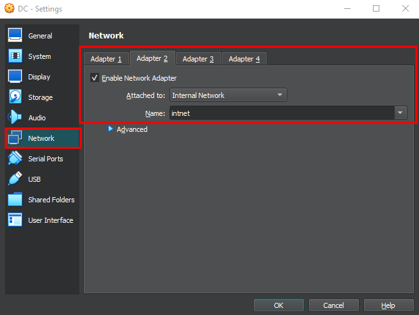Click the OK button
The height and width of the screenshot is (315, 419).
tap(278, 305)
